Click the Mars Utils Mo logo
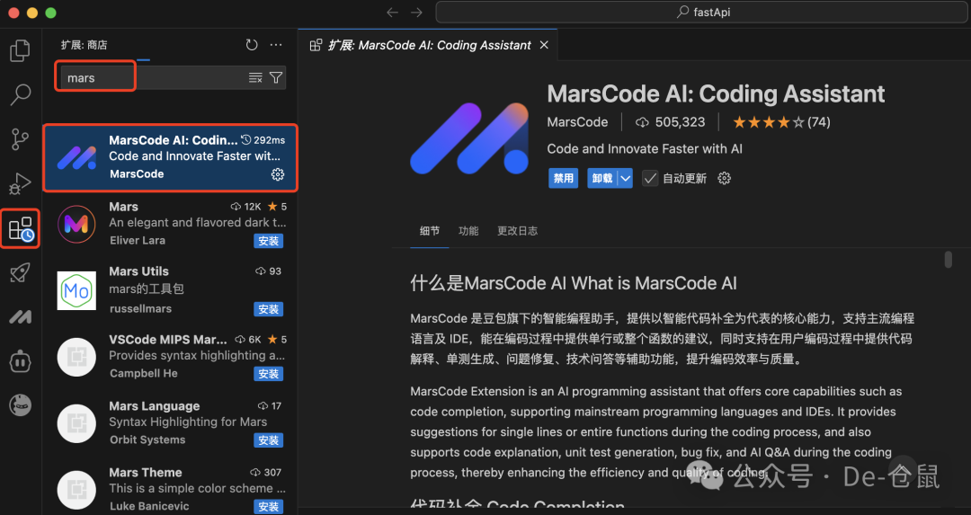 pos(76,290)
